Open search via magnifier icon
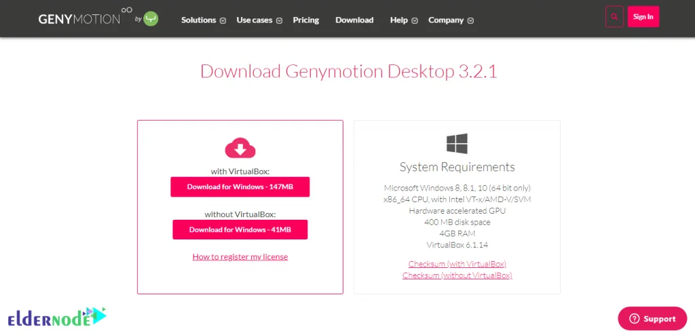Viewport: 695px width, 333px height. 614,17
